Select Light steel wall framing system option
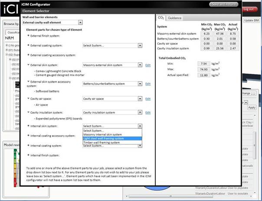This screenshot has width=262, height=201. (x=112, y=139)
